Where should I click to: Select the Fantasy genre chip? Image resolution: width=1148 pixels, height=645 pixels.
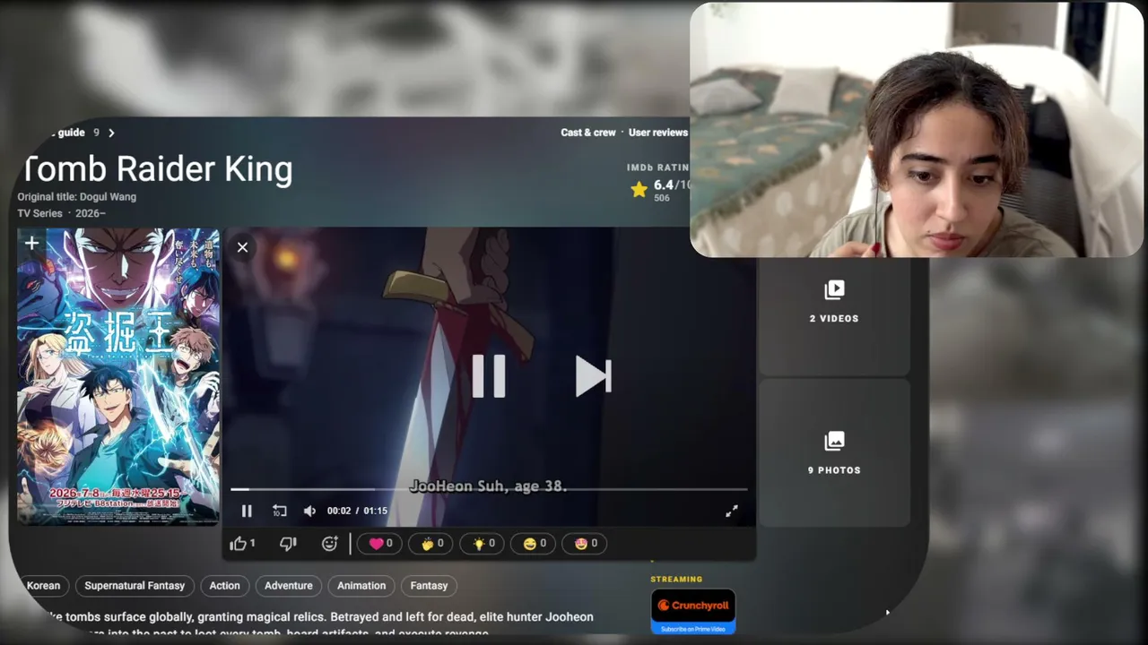tap(429, 586)
